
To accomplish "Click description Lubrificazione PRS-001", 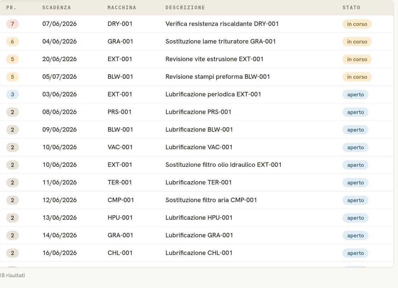I will 198,112.
